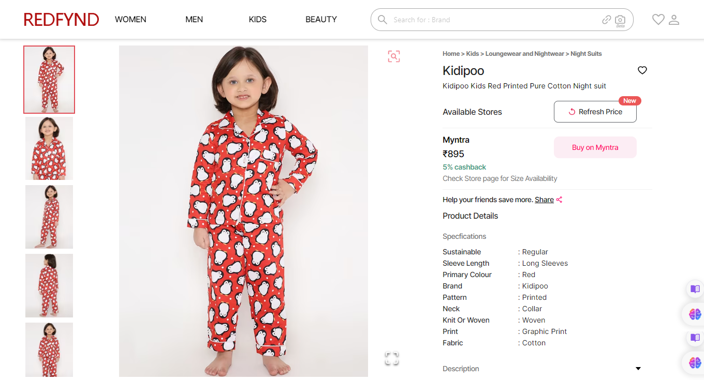Open the Night Suits breadcrumb link
Image resolution: width=704 pixels, height=380 pixels.
(x=586, y=54)
